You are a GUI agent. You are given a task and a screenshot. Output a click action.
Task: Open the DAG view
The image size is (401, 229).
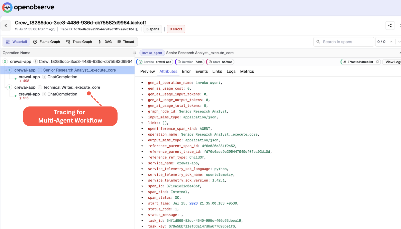coord(105,42)
